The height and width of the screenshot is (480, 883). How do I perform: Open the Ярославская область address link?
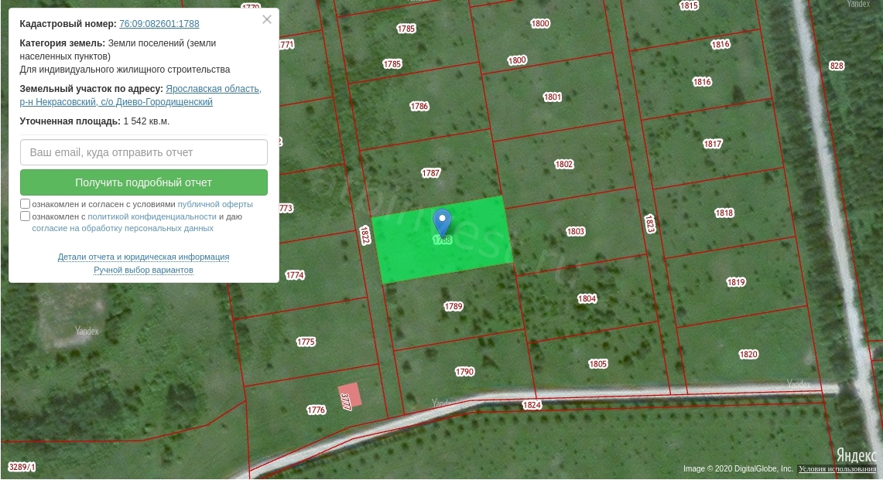(213, 89)
